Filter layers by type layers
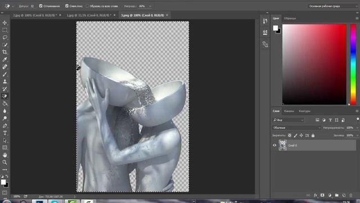This screenshot has height=203, width=360. click(x=330, y=120)
